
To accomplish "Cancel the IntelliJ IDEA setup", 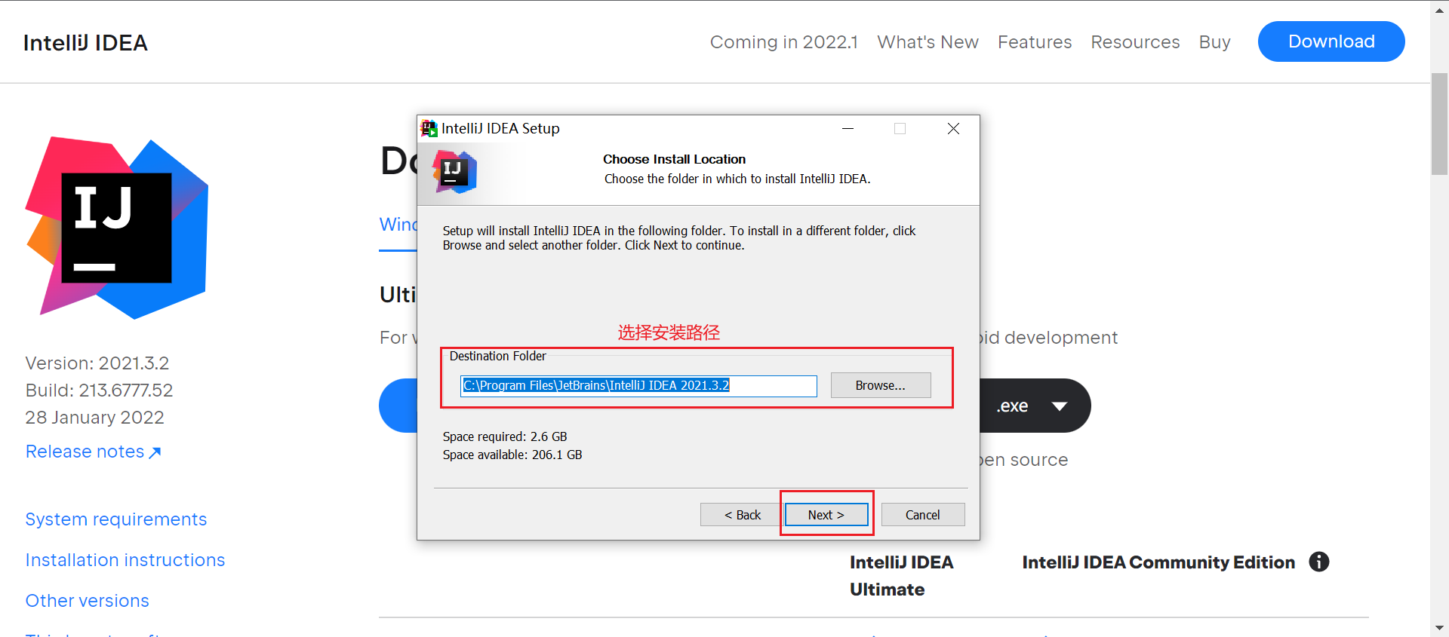I will coord(923,515).
